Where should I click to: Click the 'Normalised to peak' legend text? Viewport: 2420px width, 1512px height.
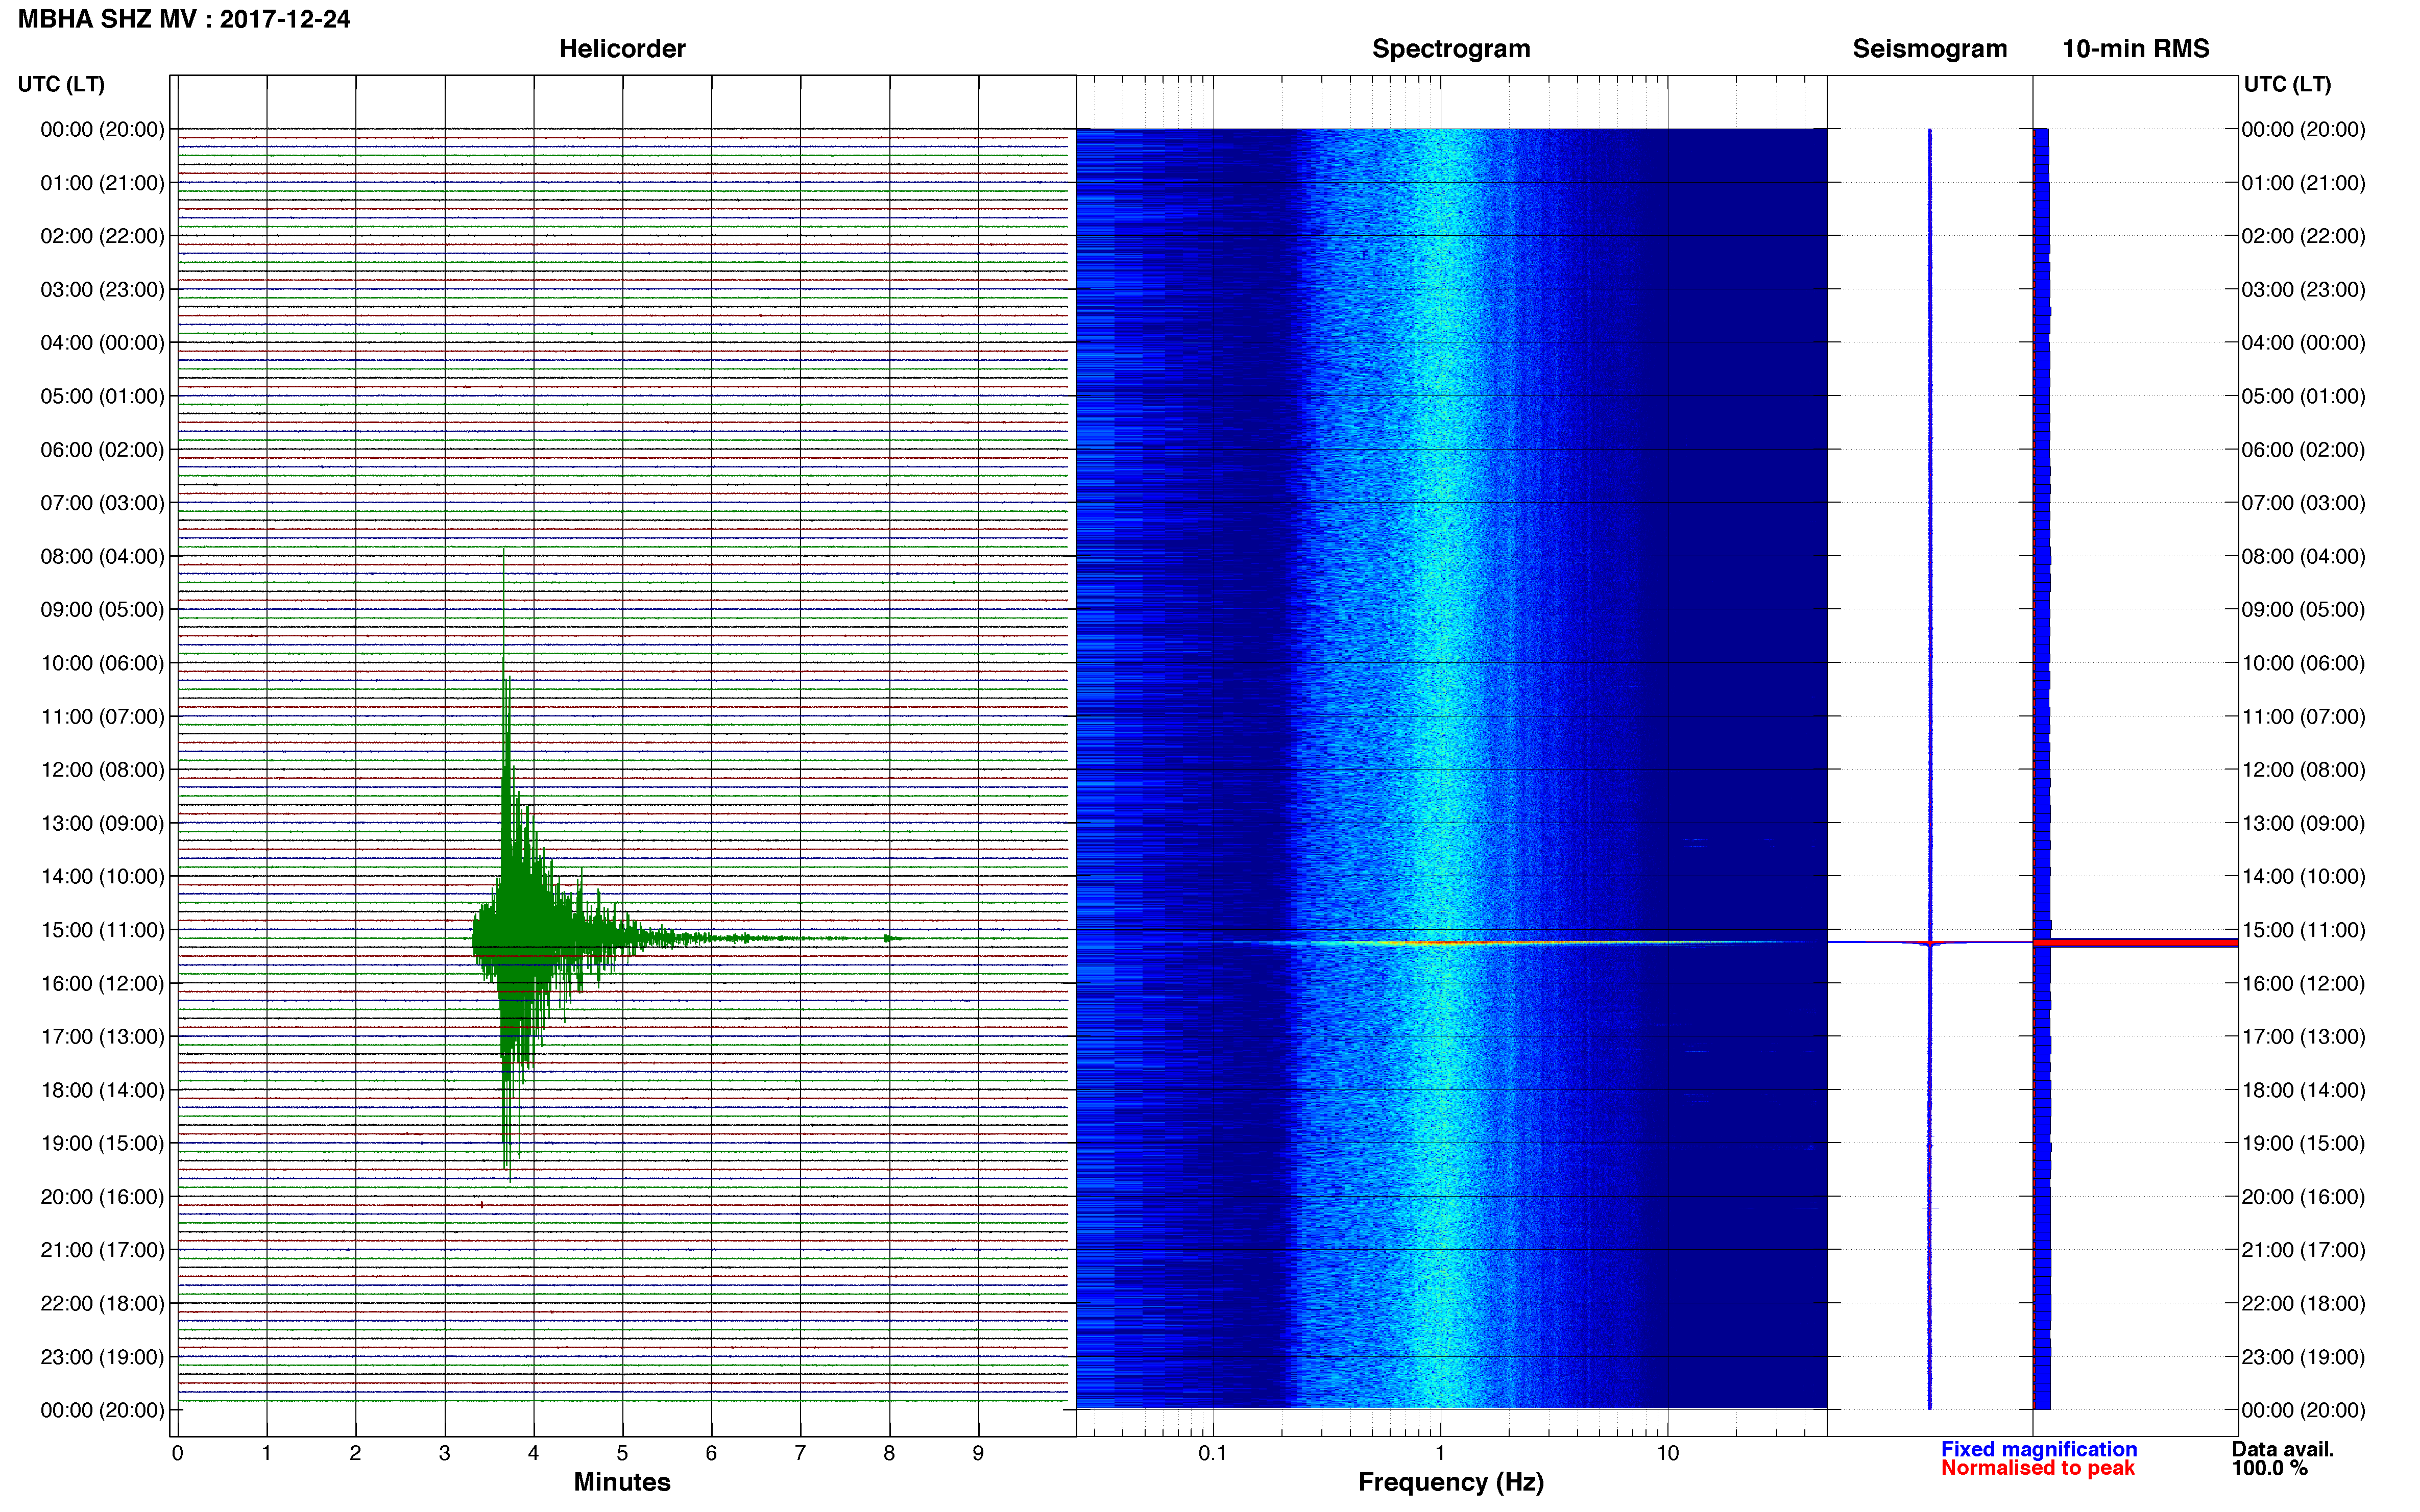pyautogui.click(x=2038, y=1468)
